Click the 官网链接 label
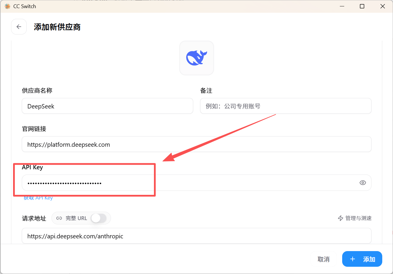 click(x=34, y=129)
